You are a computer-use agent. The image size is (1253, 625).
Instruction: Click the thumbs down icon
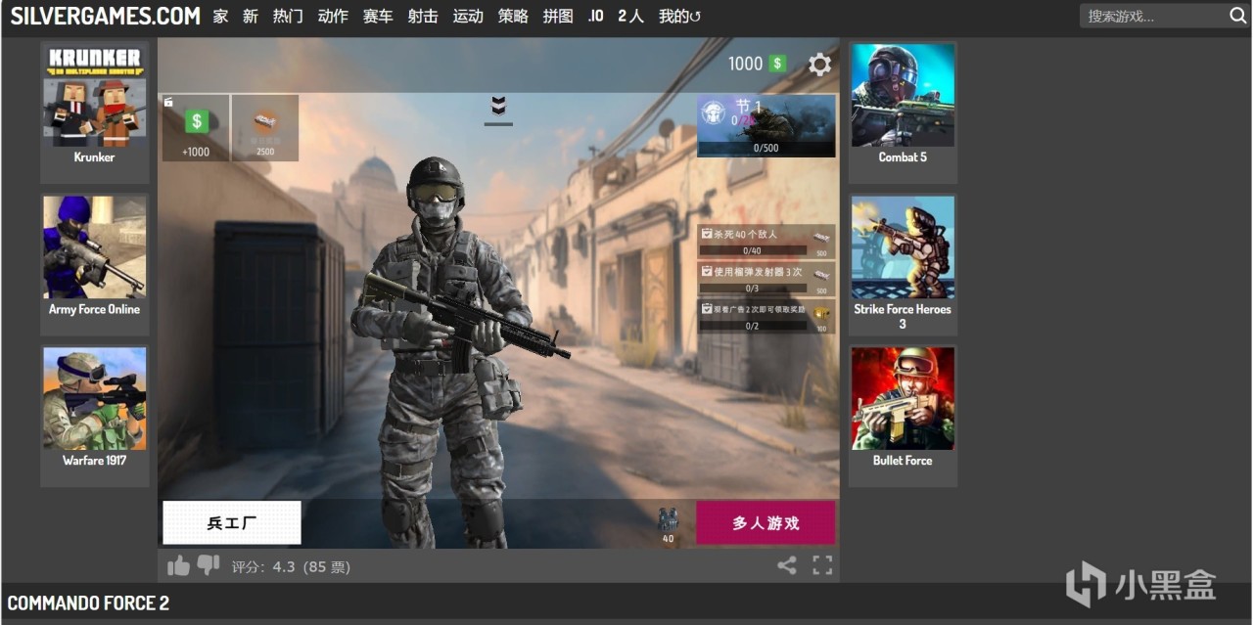209,565
